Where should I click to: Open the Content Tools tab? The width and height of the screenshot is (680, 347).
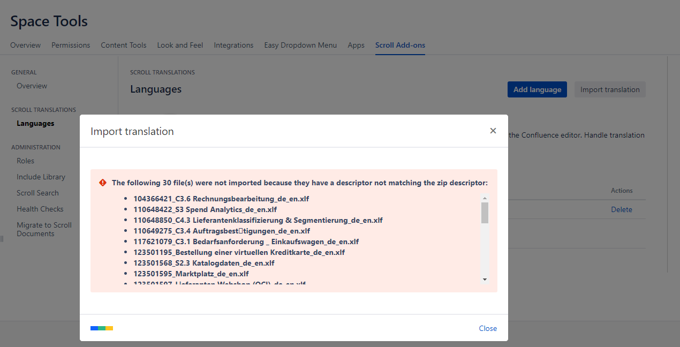tap(124, 45)
